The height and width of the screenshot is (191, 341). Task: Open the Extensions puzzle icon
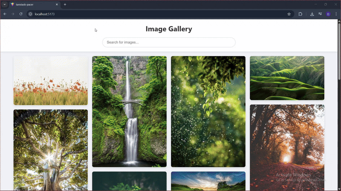point(301,14)
